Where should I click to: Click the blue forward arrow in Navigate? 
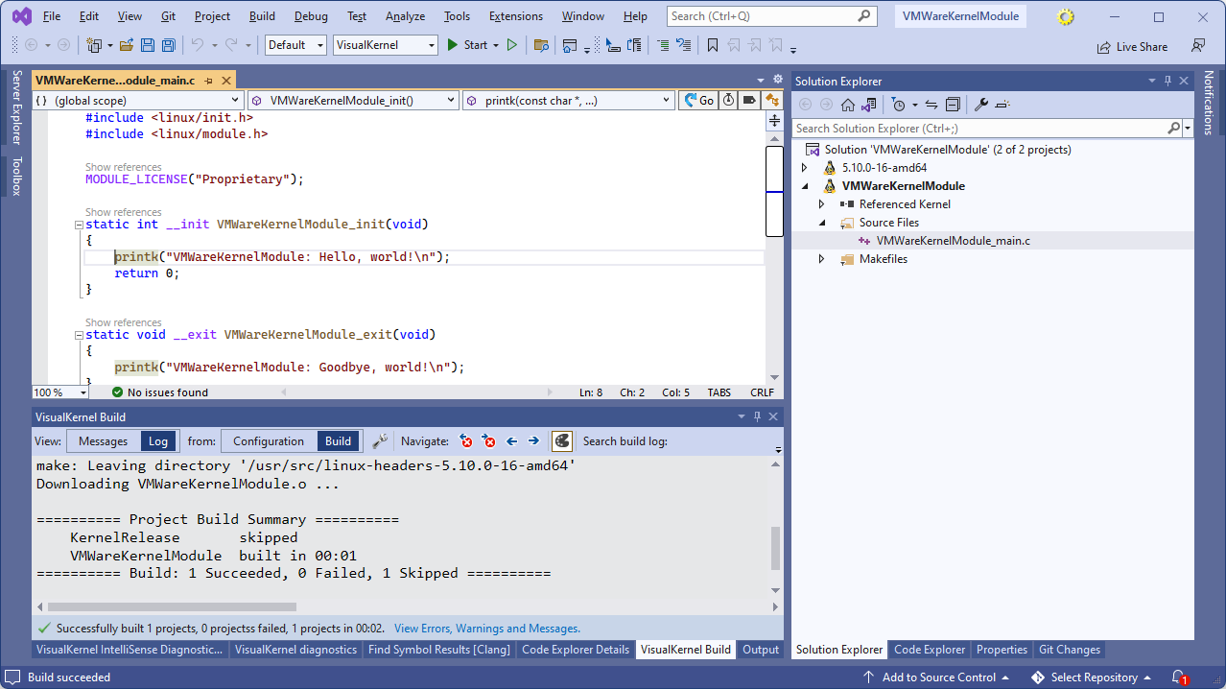pyautogui.click(x=533, y=441)
